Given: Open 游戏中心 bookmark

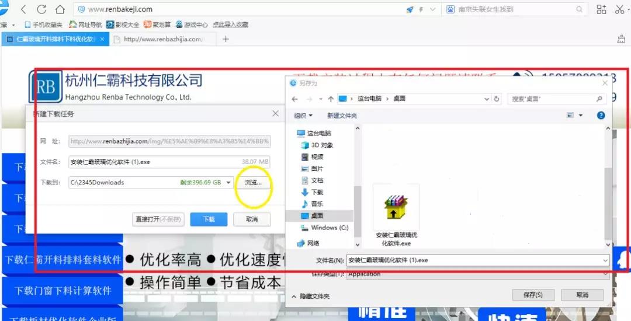Looking at the screenshot, I should pos(192,25).
